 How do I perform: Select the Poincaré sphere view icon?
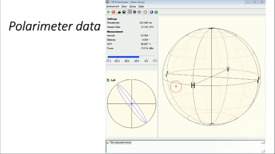(130, 12)
